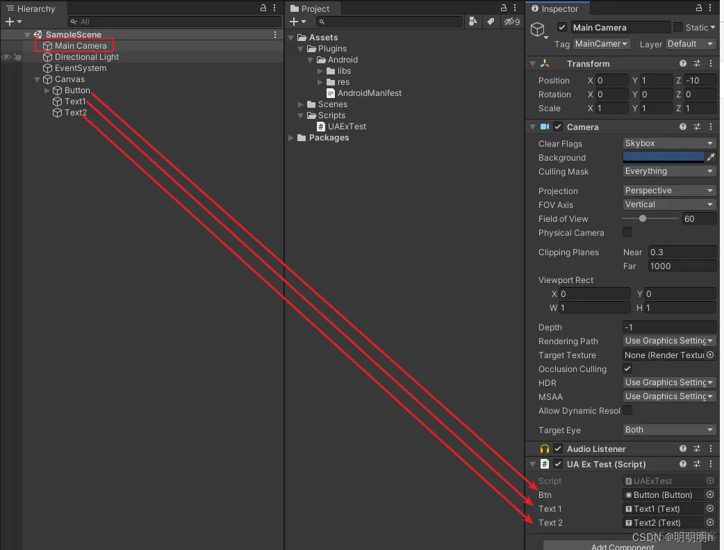The width and height of the screenshot is (724, 550).
Task: Open UA Ex Test script help icon
Action: coord(683,464)
